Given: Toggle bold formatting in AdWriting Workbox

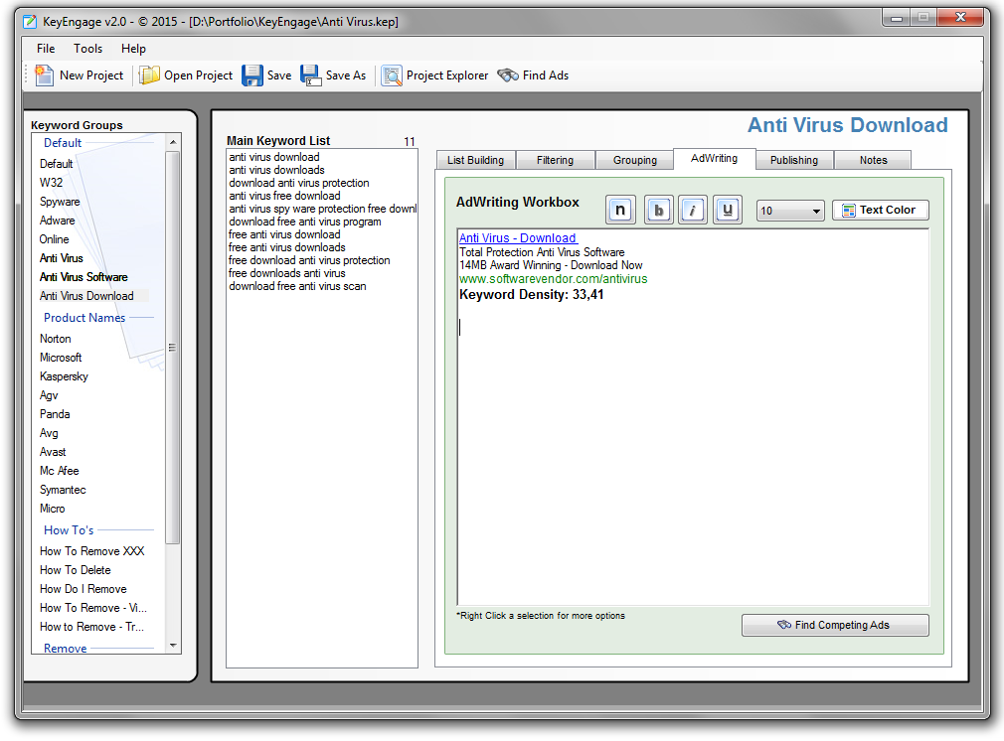Looking at the screenshot, I should pyautogui.click(x=658, y=210).
